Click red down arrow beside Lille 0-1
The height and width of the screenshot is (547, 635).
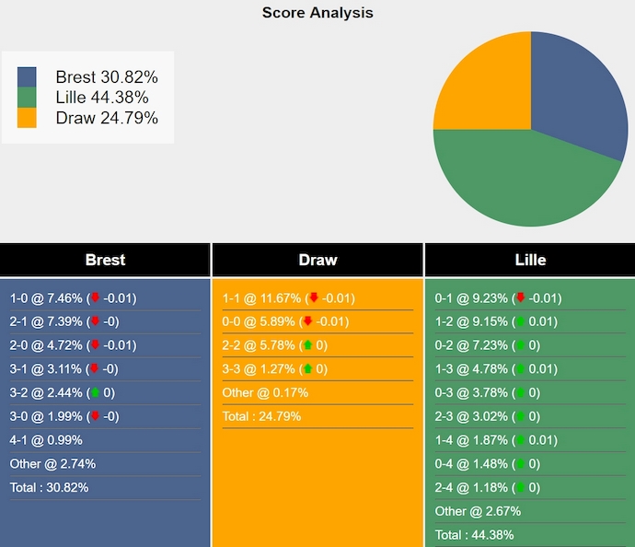pos(520,298)
